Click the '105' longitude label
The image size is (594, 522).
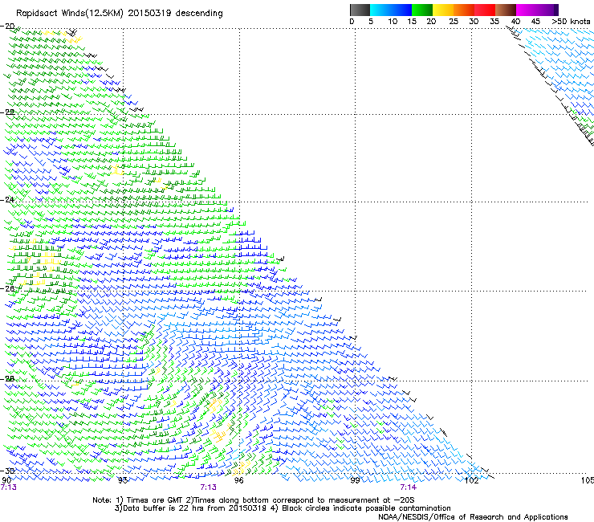[588, 480]
